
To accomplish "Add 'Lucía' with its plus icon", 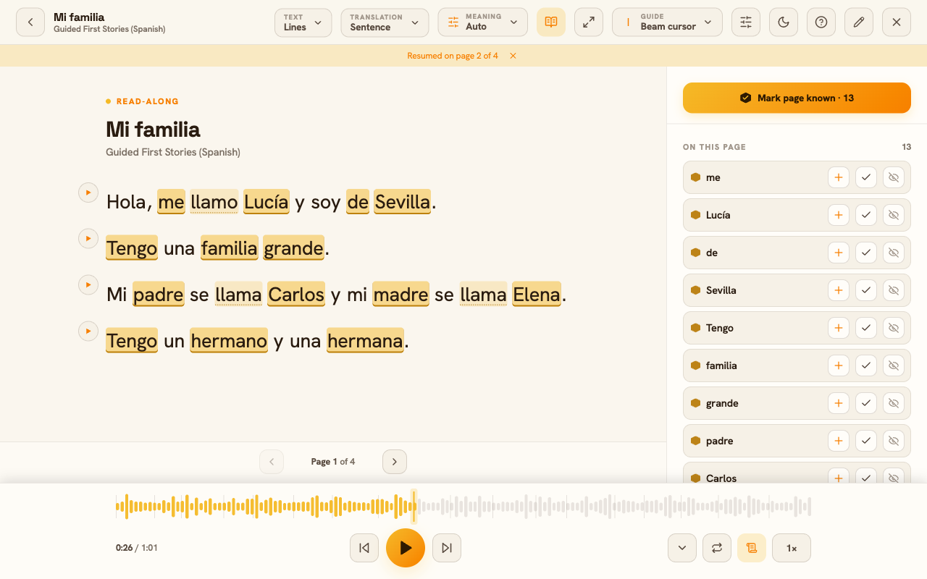I will [839, 215].
